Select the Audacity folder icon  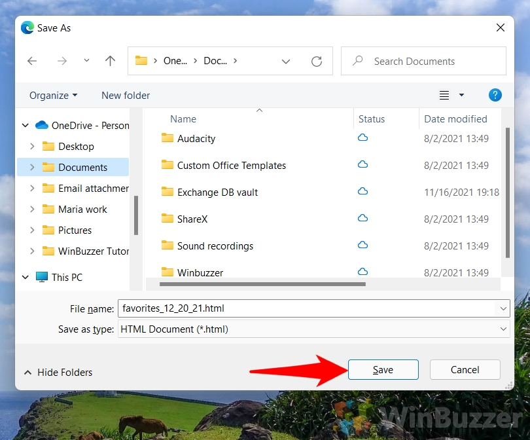[x=168, y=137]
